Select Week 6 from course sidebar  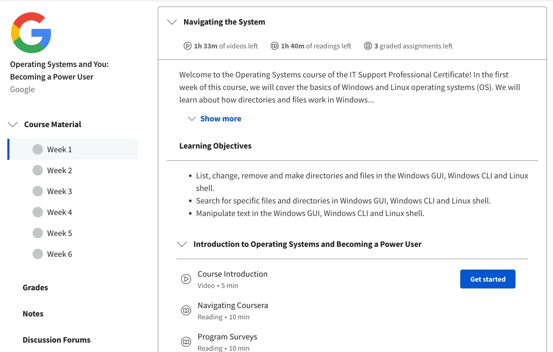[60, 254]
